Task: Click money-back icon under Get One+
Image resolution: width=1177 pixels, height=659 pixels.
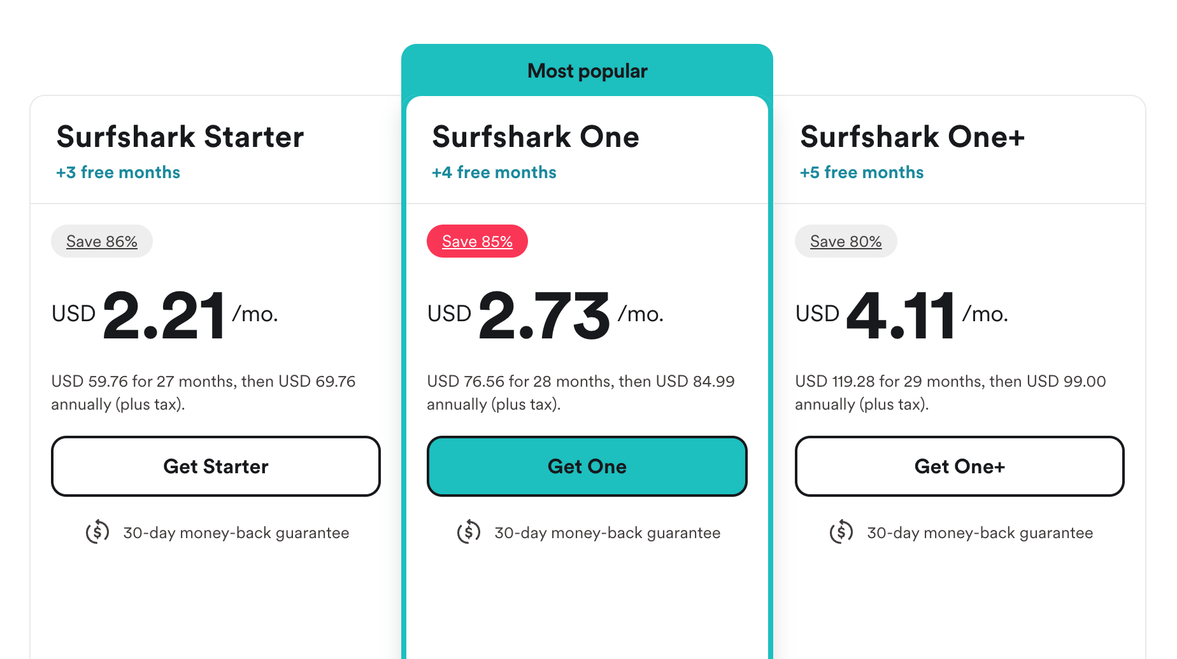Action: (841, 532)
